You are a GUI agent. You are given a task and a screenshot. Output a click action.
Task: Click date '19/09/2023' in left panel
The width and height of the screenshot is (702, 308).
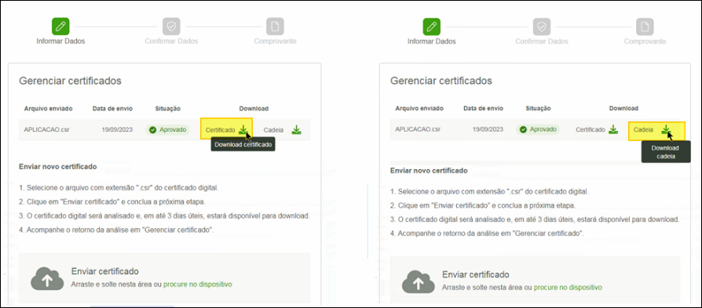(x=117, y=130)
